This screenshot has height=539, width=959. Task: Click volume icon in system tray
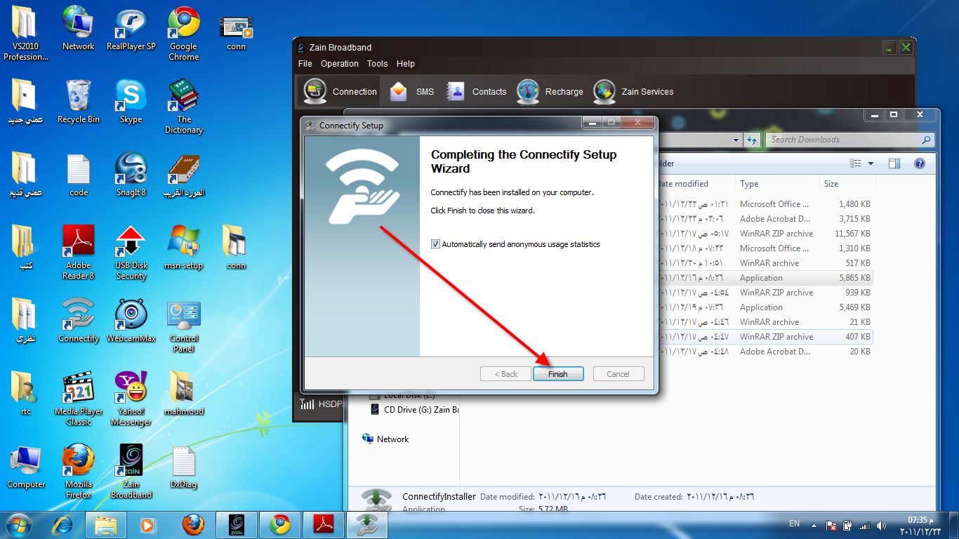click(x=880, y=525)
